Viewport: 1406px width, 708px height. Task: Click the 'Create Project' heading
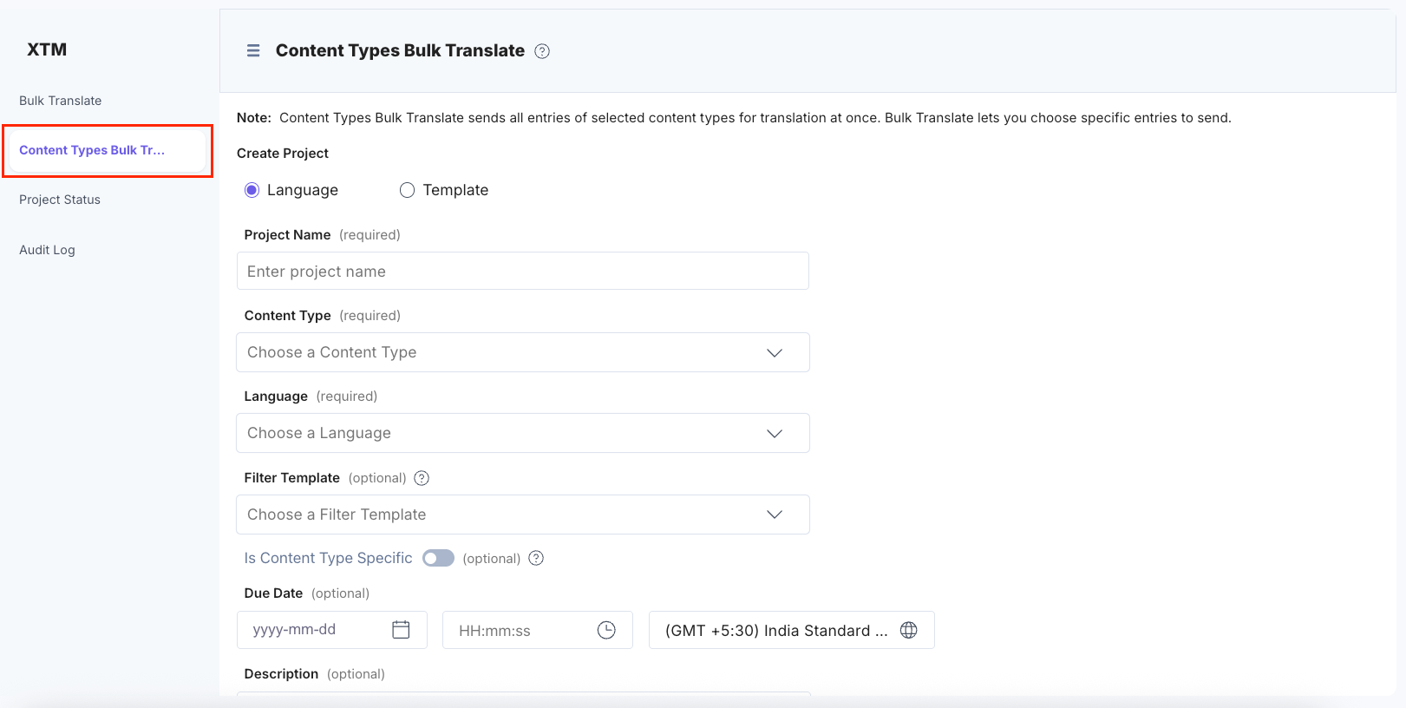coord(283,154)
